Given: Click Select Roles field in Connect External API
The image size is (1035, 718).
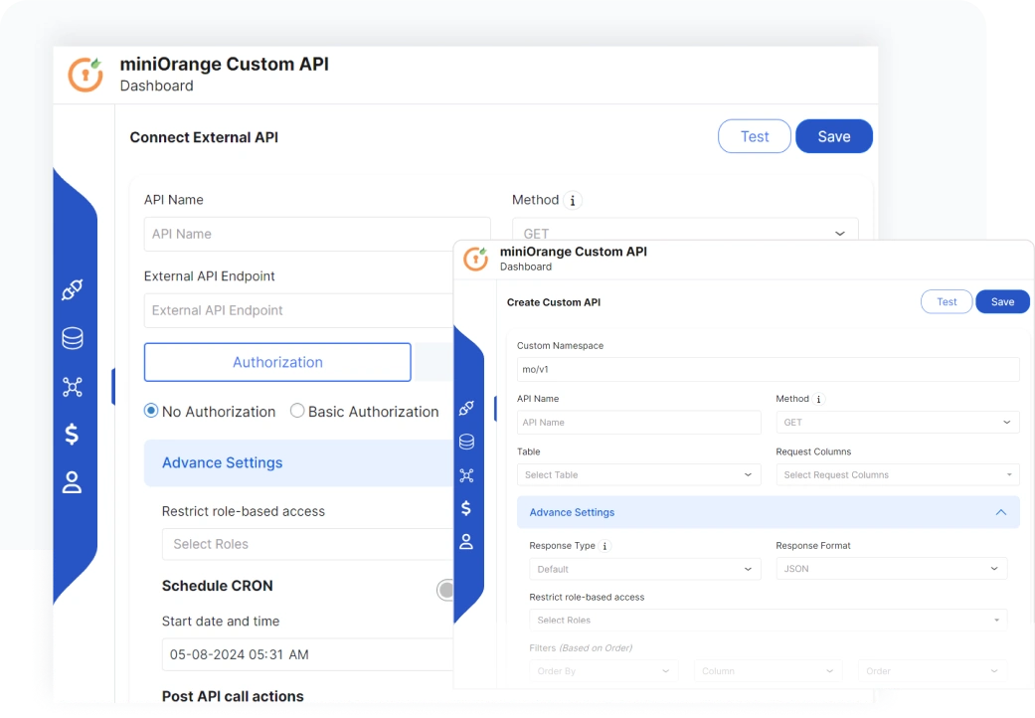Looking at the screenshot, I should click(308, 544).
